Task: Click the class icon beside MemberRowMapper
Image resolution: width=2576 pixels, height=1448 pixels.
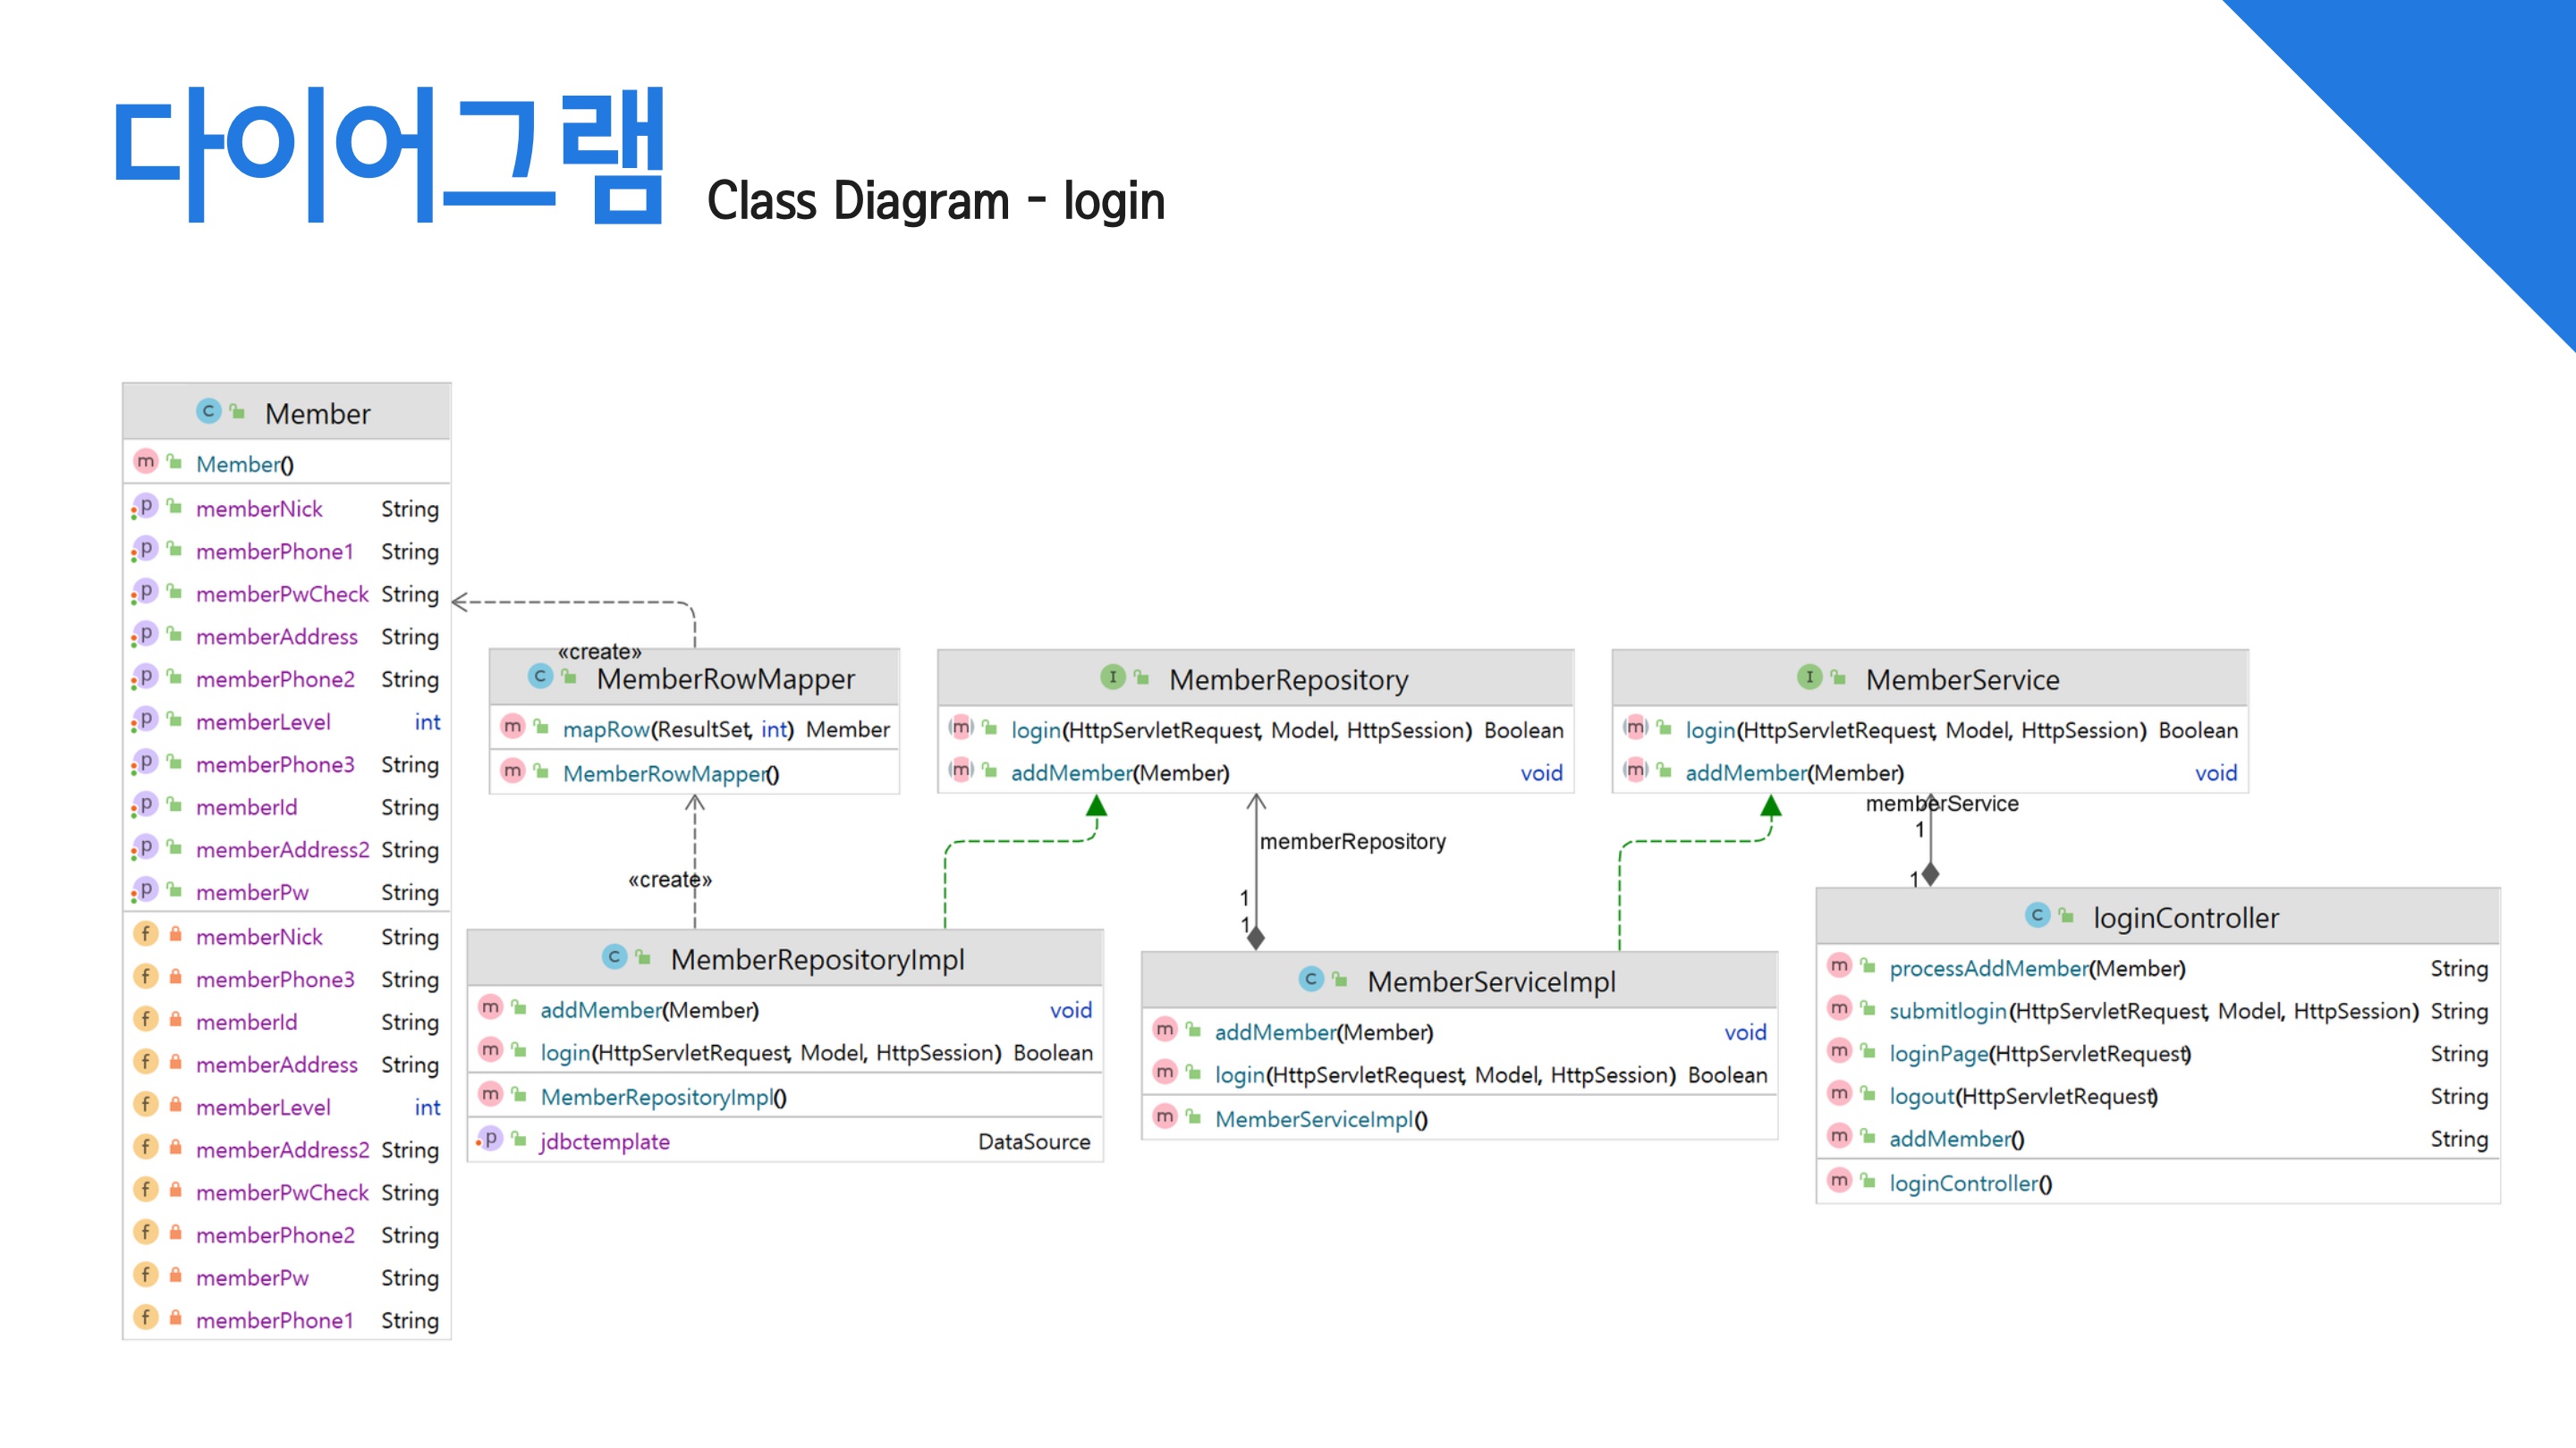Action: [540, 677]
